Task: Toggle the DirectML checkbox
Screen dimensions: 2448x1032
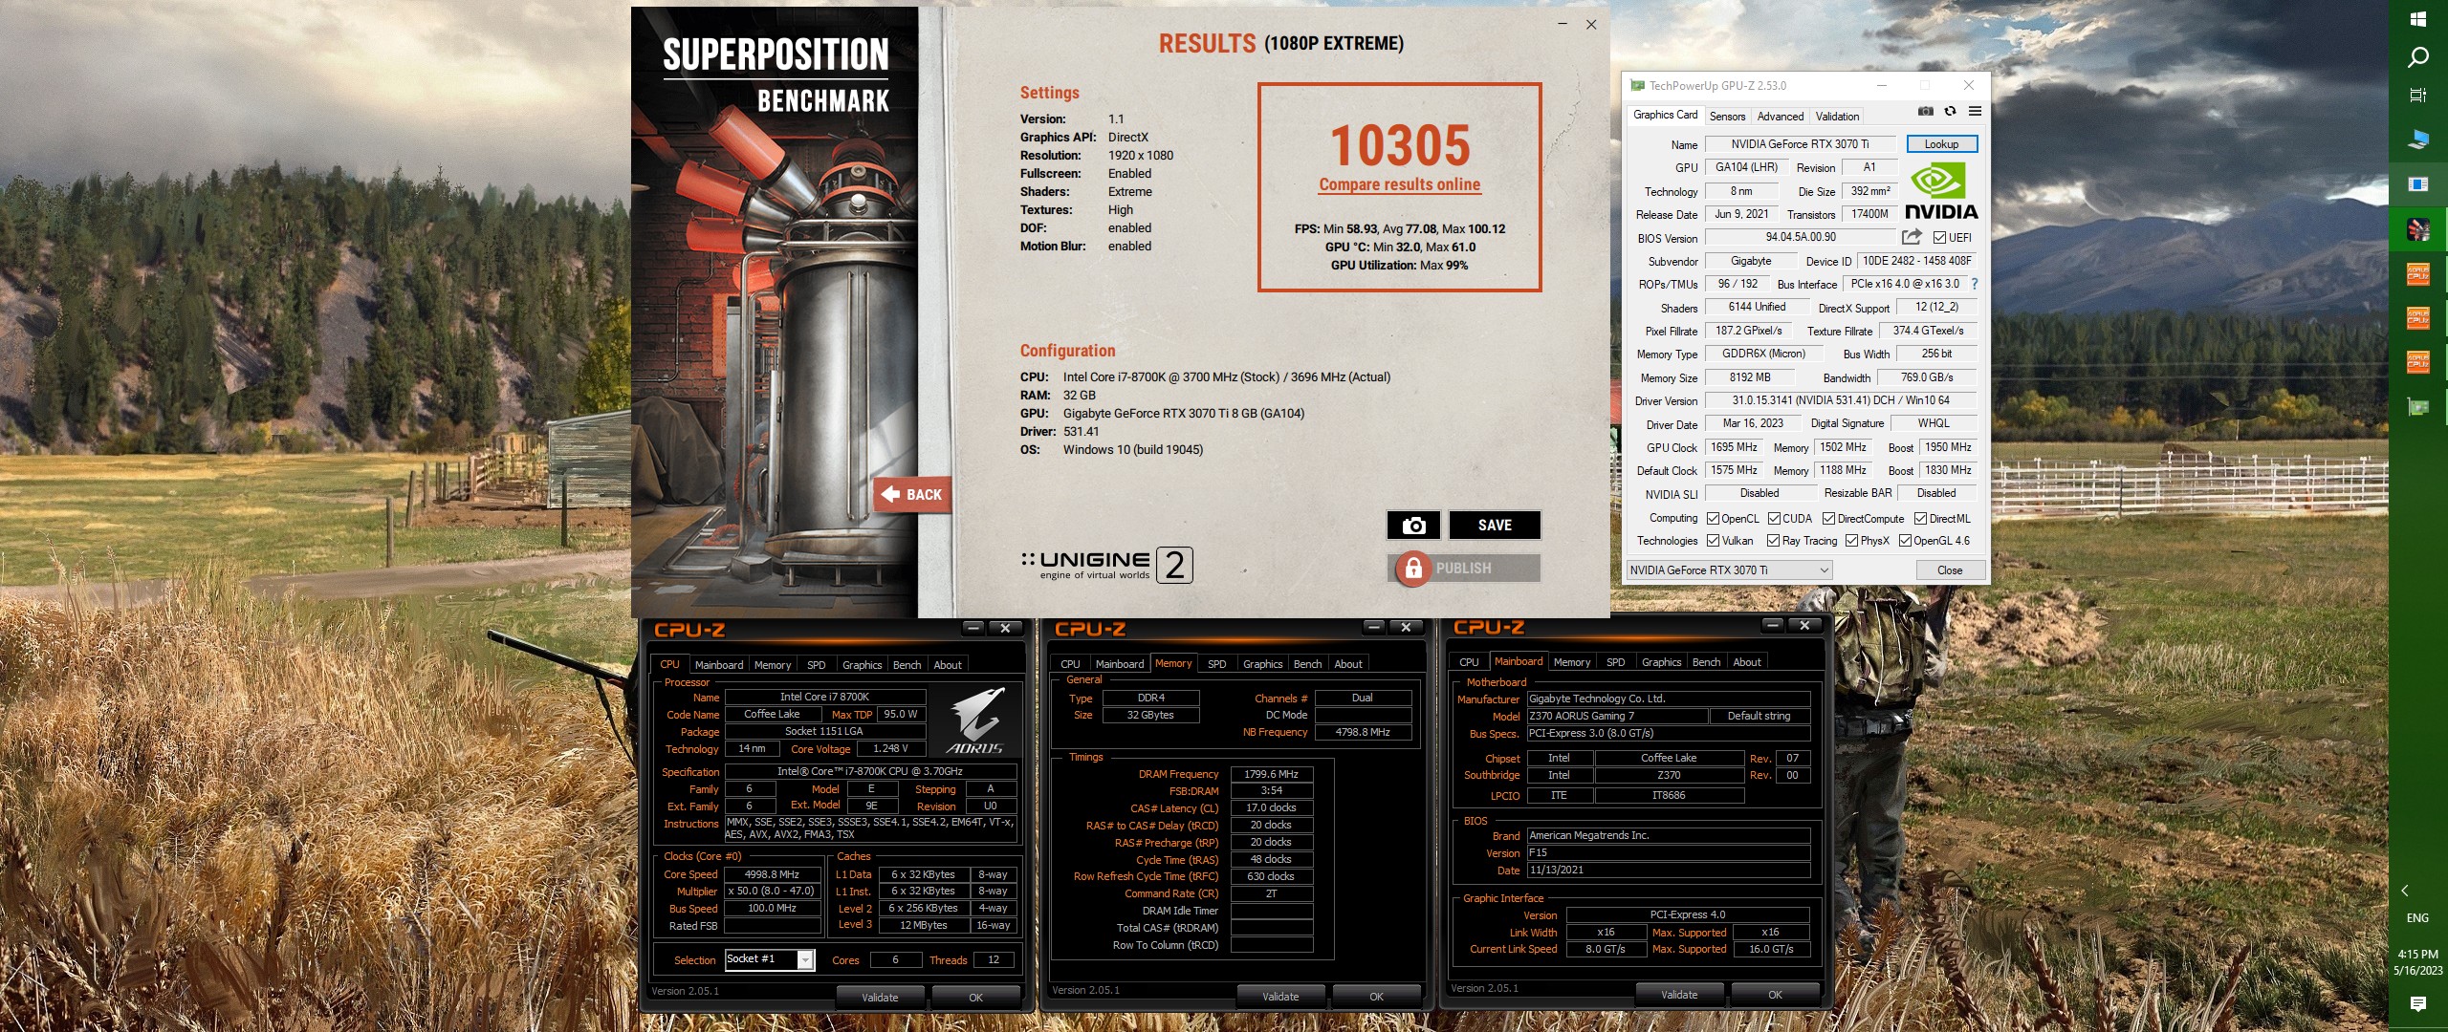Action: (x=1920, y=519)
